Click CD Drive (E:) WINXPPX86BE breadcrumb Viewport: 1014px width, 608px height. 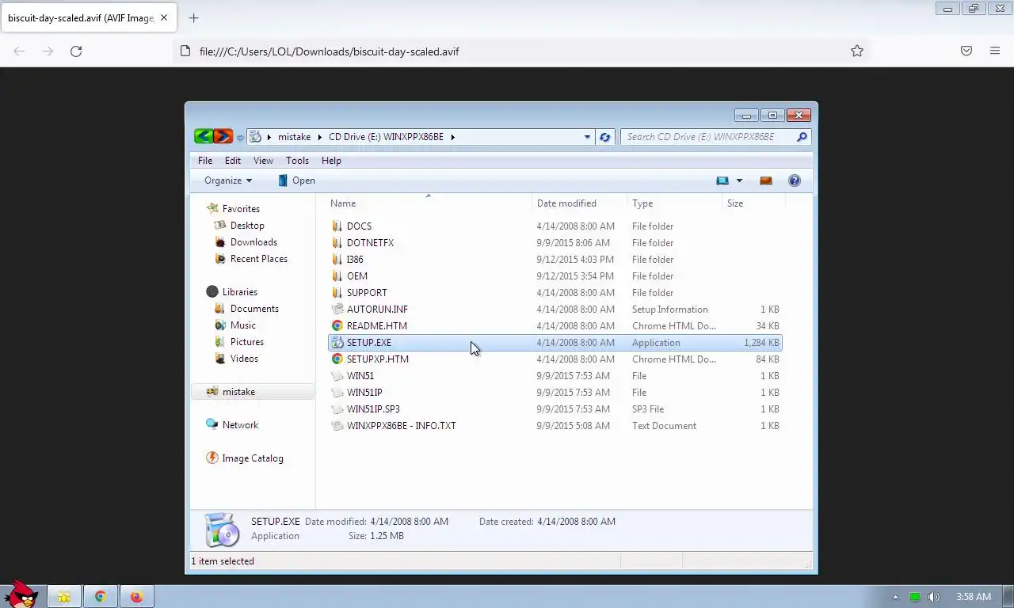point(388,137)
